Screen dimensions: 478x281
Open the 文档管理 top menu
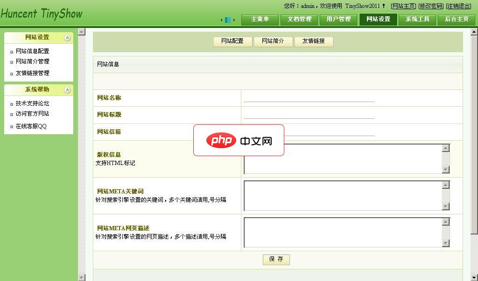click(299, 20)
